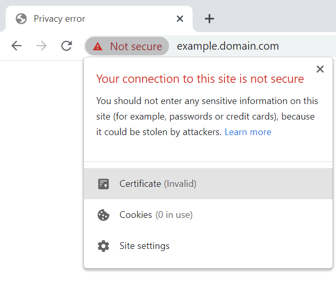Click the Site settings gear icon

pos(104,246)
